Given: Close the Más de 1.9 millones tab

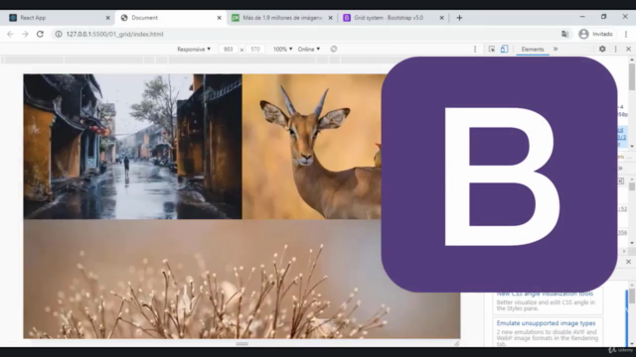Looking at the screenshot, I should coord(331,18).
